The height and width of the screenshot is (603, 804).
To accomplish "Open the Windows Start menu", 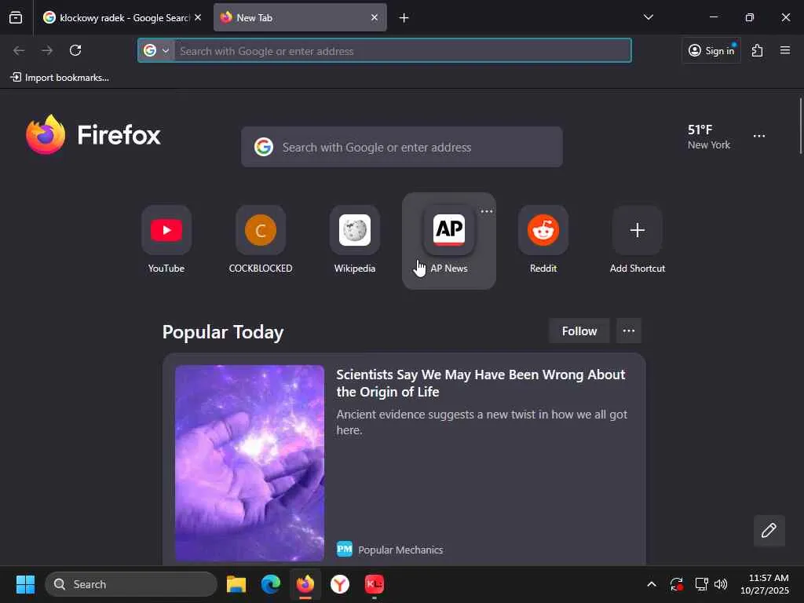I will tap(25, 584).
